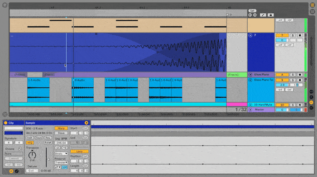Show Returns section selector icon
This screenshot has width=317, height=177.
point(312,97)
